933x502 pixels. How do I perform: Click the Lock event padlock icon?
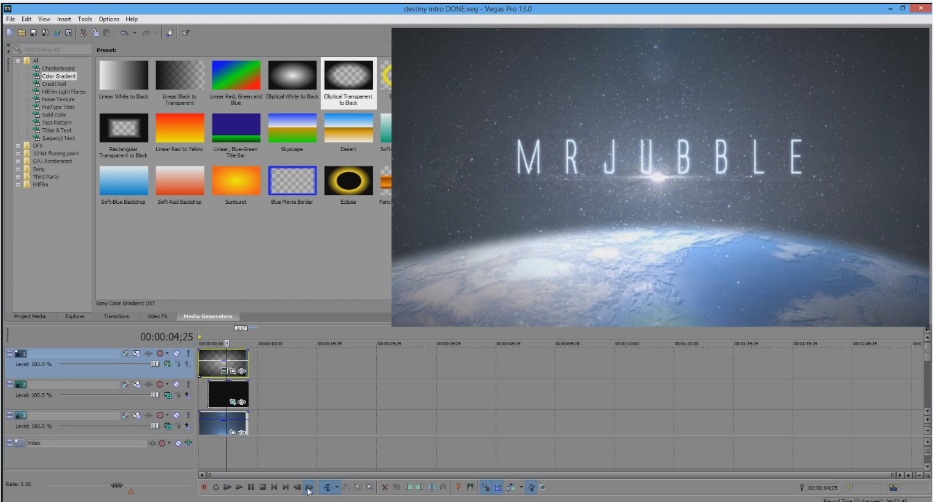pos(443,487)
